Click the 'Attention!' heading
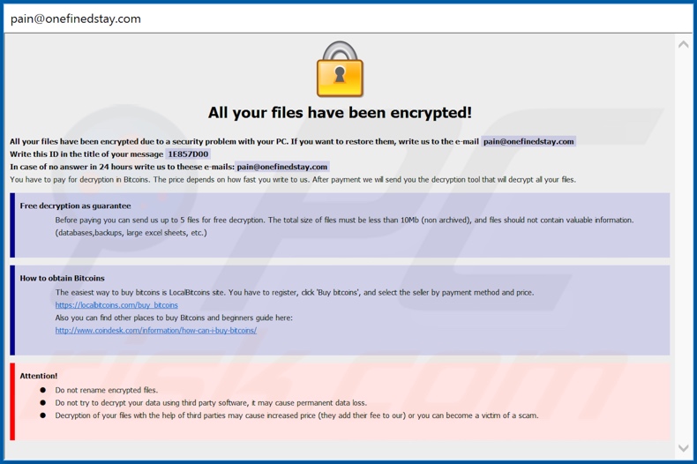Image resolution: width=697 pixels, height=464 pixels. [39, 376]
